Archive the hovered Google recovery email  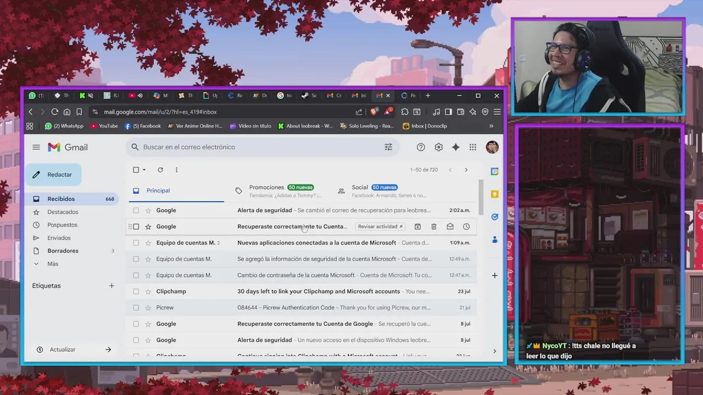point(417,227)
